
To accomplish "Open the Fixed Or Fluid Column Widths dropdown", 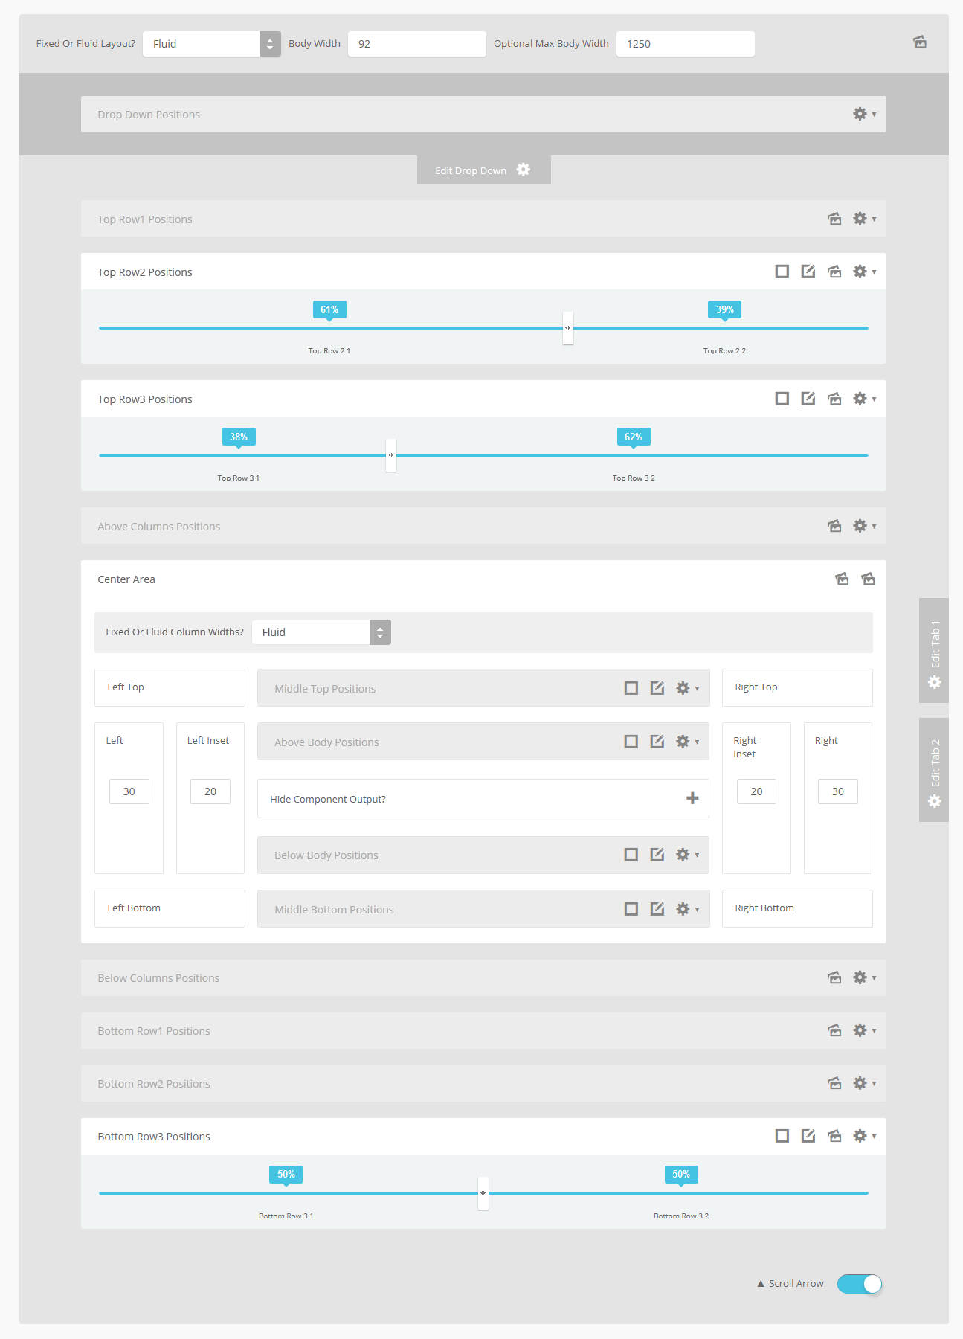I will coord(321,632).
